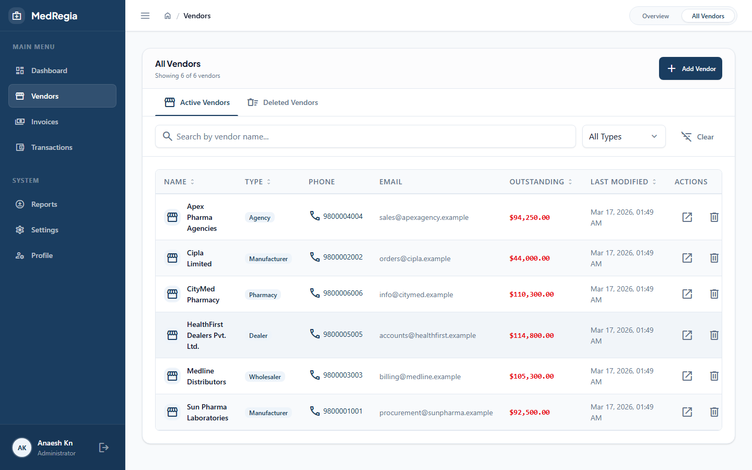Click the Add Vendor button

[x=690, y=68]
